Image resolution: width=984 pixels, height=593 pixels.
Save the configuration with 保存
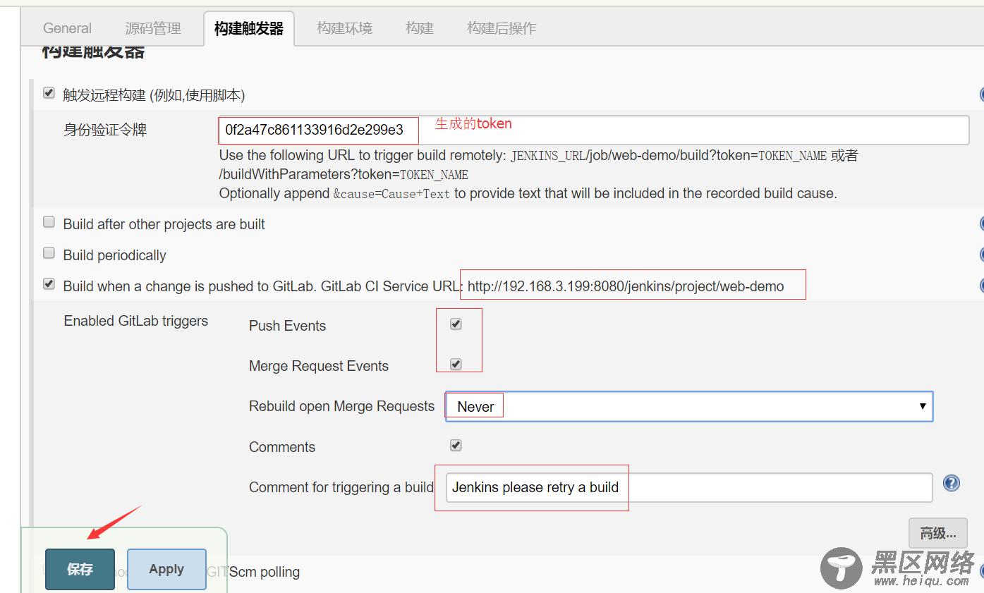tap(80, 569)
